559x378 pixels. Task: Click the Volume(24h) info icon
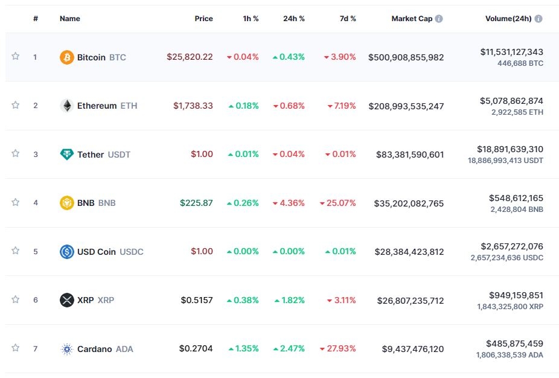[x=538, y=19]
